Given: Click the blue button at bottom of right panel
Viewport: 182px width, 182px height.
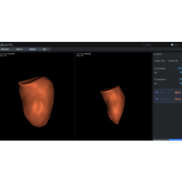Looking at the screenshot, I should 176,140.
